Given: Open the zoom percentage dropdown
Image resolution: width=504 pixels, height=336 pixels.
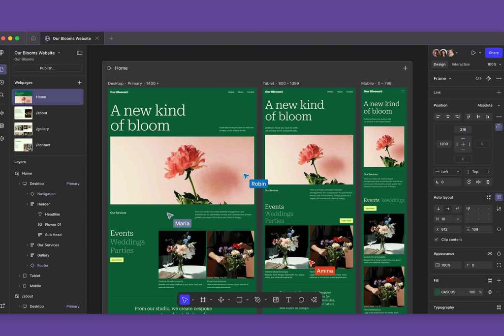Looking at the screenshot, I should point(494,64).
